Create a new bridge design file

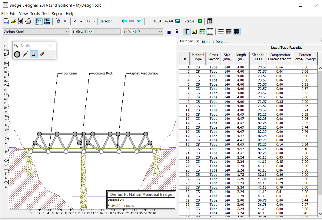click(x=6, y=21)
